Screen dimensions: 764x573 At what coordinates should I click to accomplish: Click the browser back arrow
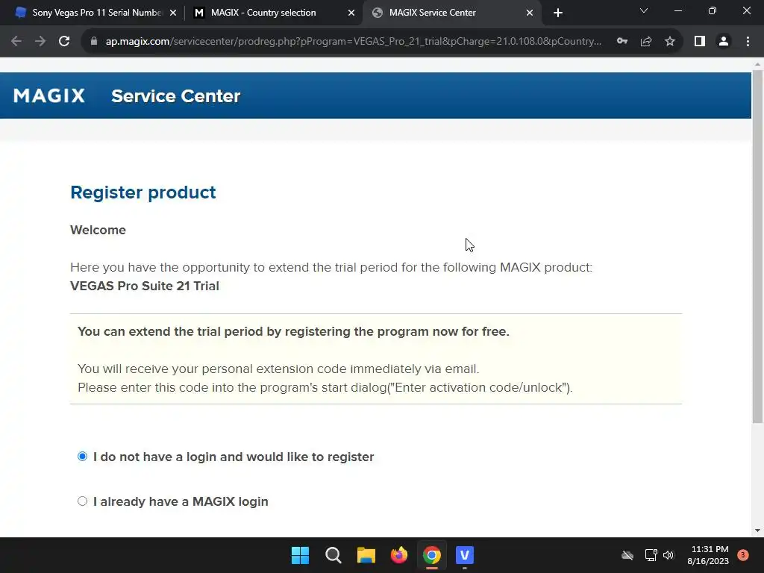point(16,42)
